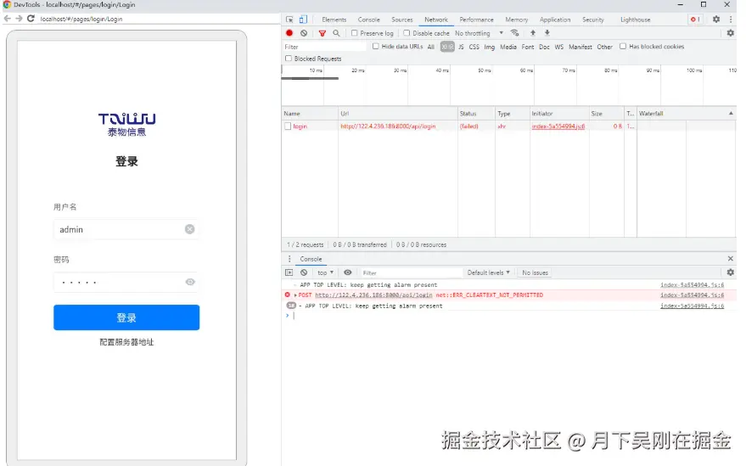746x466 pixels.
Task: Open console settings gear icon
Action: pos(731,272)
